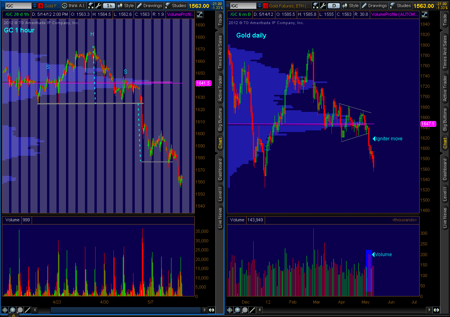Click the share/scan icon in right chart toolbar
Image resolution: width=450 pixels, height=317 pixels.
pyautogui.click(x=315, y=6)
